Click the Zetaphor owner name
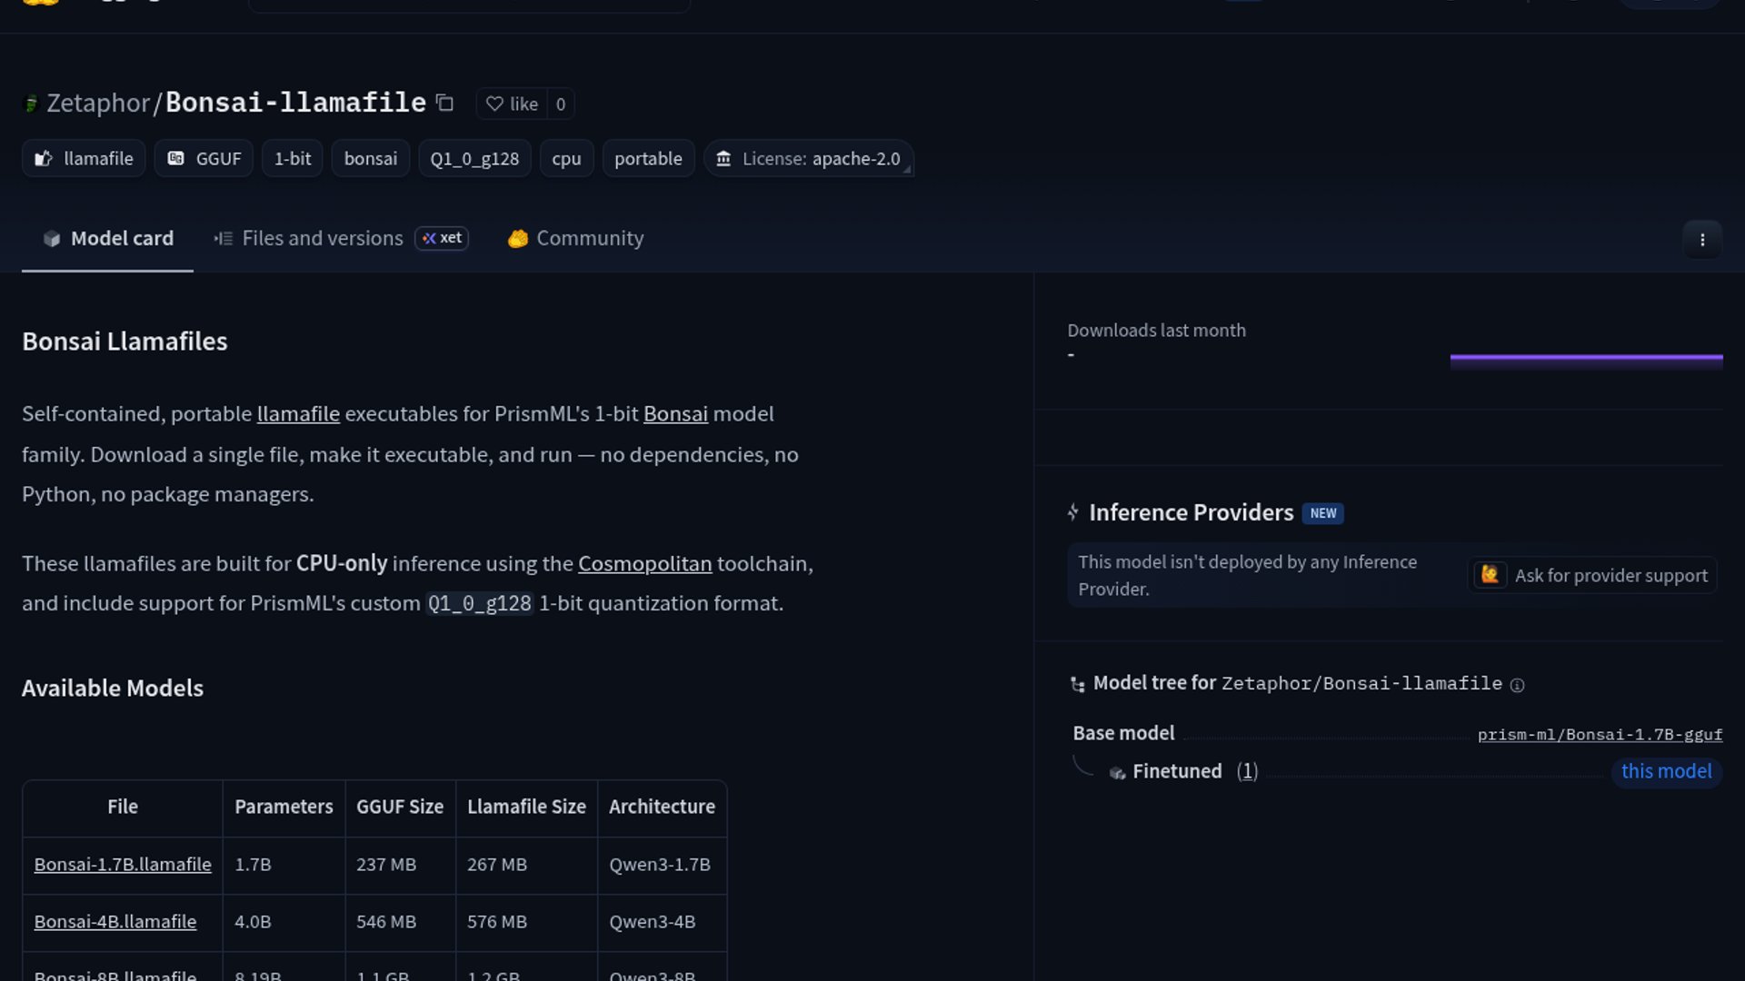Image resolution: width=1745 pixels, height=981 pixels. click(x=98, y=104)
